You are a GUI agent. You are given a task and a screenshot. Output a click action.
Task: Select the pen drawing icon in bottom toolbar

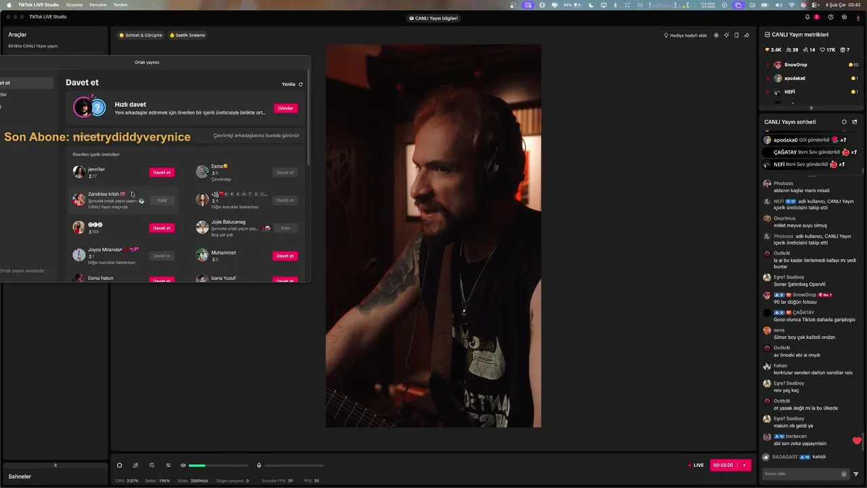(135, 465)
